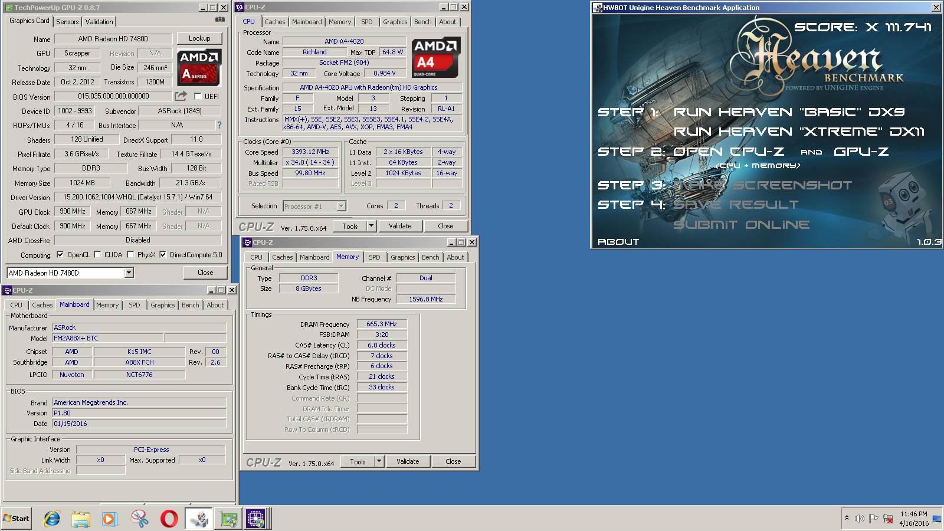Switch to HWBOT Heaven app in taskbar
This screenshot has height=531, width=944.
[199, 519]
